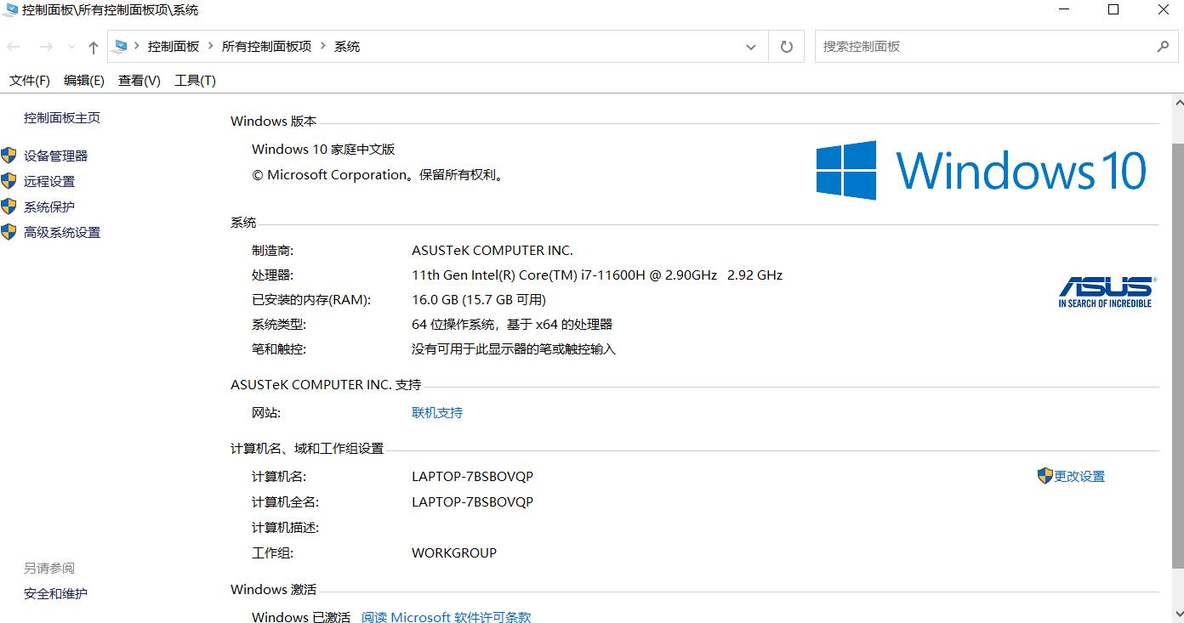Click the title bar system icon
Viewport: 1184px width, 623px height.
[x=10, y=10]
